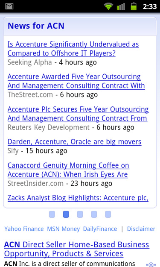Tap the target icon at bottom right
The height and width of the screenshot is (267, 160).
pos(151,264)
